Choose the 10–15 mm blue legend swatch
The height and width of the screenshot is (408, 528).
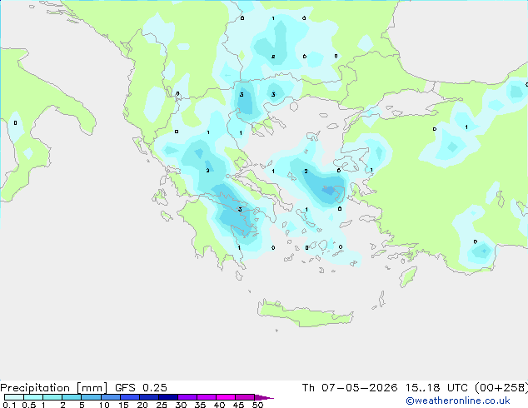coord(110,397)
